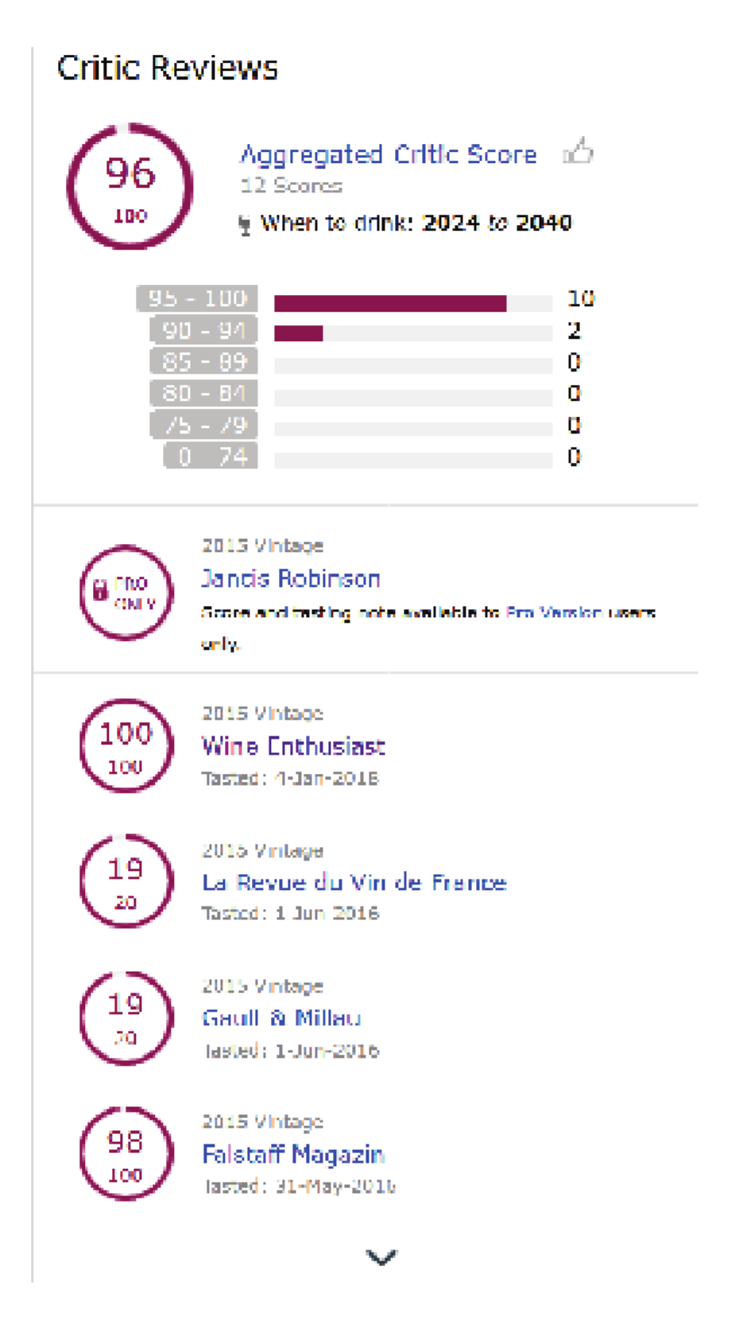Screen dimensions: 747x1317
Task: Click the wine glass icon near When to drink
Action: click(x=245, y=225)
